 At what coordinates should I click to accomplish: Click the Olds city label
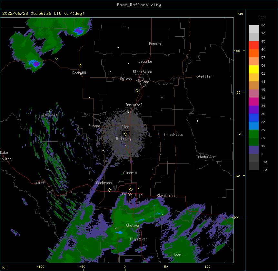click(x=125, y=127)
